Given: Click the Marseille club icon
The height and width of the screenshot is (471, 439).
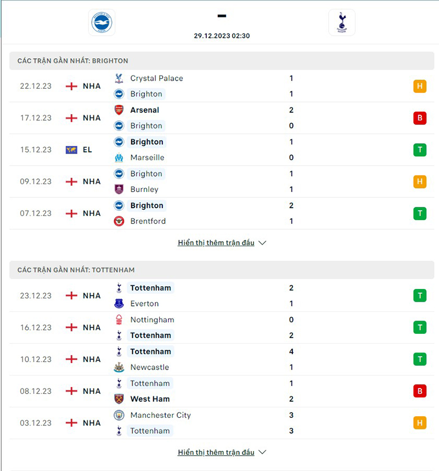Looking at the screenshot, I should (x=119, y=157).
